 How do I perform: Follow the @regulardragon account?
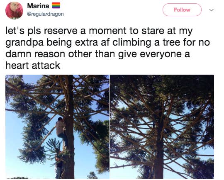click(182, 10)
